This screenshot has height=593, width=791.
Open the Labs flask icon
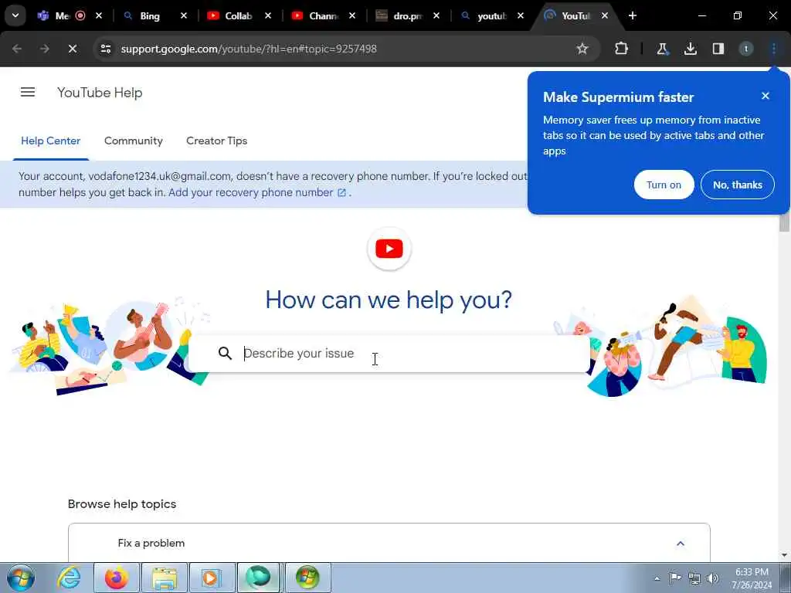[x=662, y=49]
